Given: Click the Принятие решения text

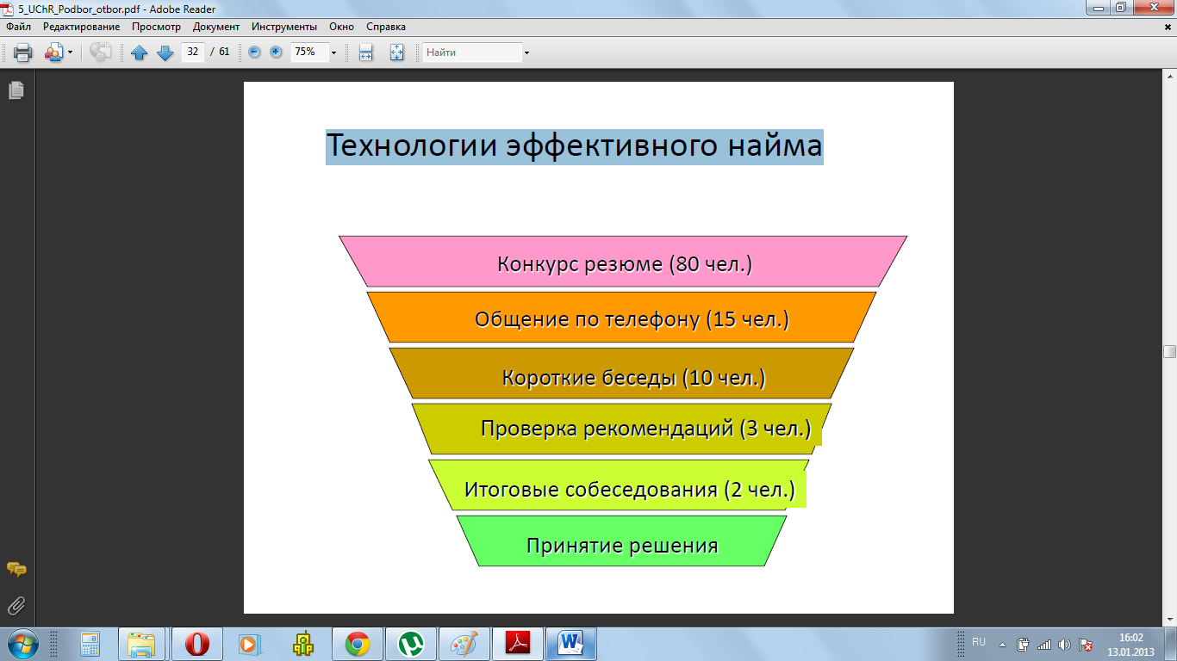Looking at the screenshot, I should (622, 546).
